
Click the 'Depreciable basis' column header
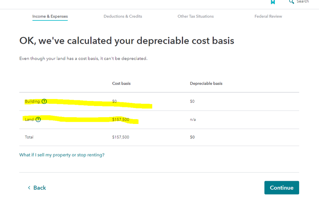click(206, 83)
